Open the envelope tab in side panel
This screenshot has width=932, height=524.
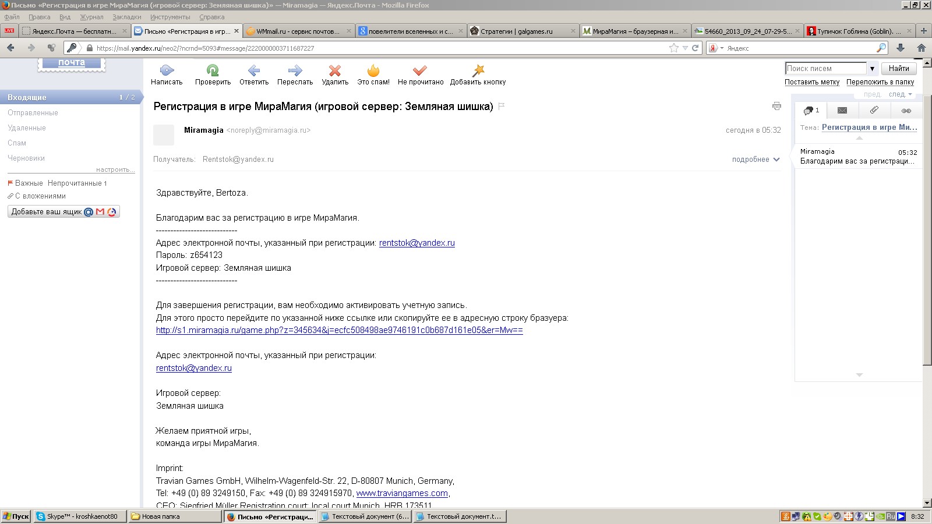842,110
